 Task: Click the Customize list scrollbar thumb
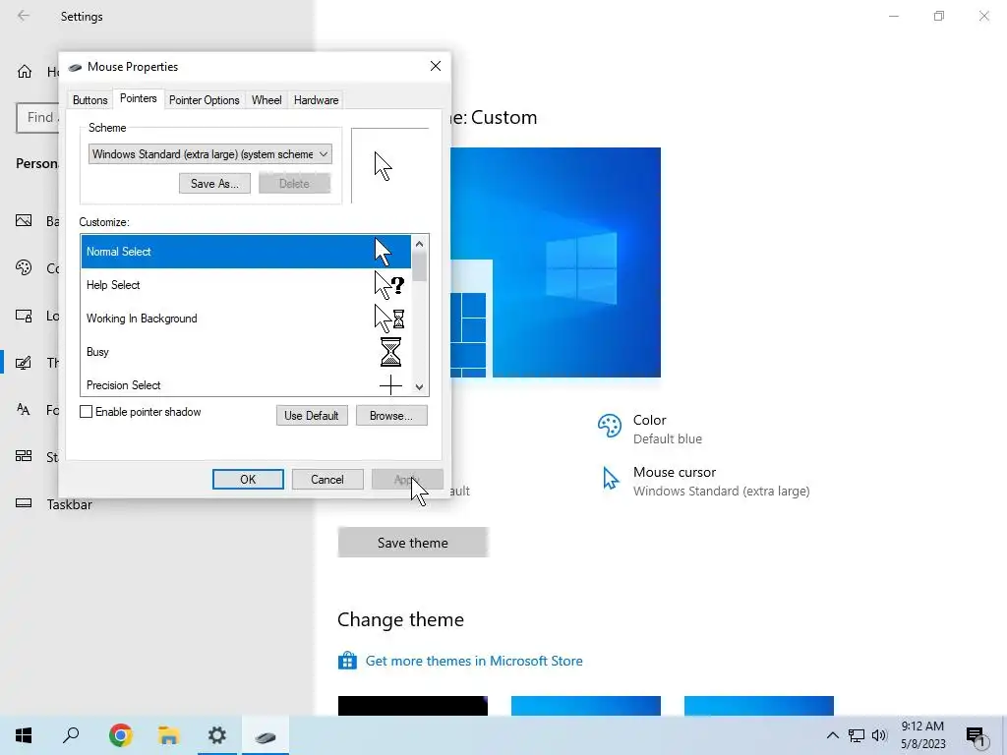(419, 266)
